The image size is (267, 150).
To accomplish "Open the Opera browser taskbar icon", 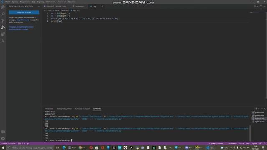I will 91,147.
